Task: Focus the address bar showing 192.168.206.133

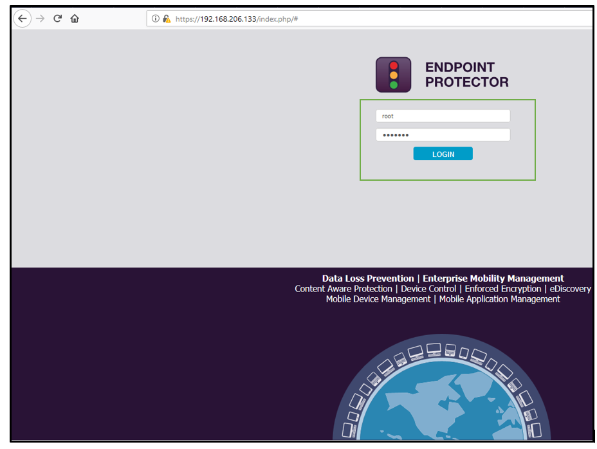Action: pos(369,19)
